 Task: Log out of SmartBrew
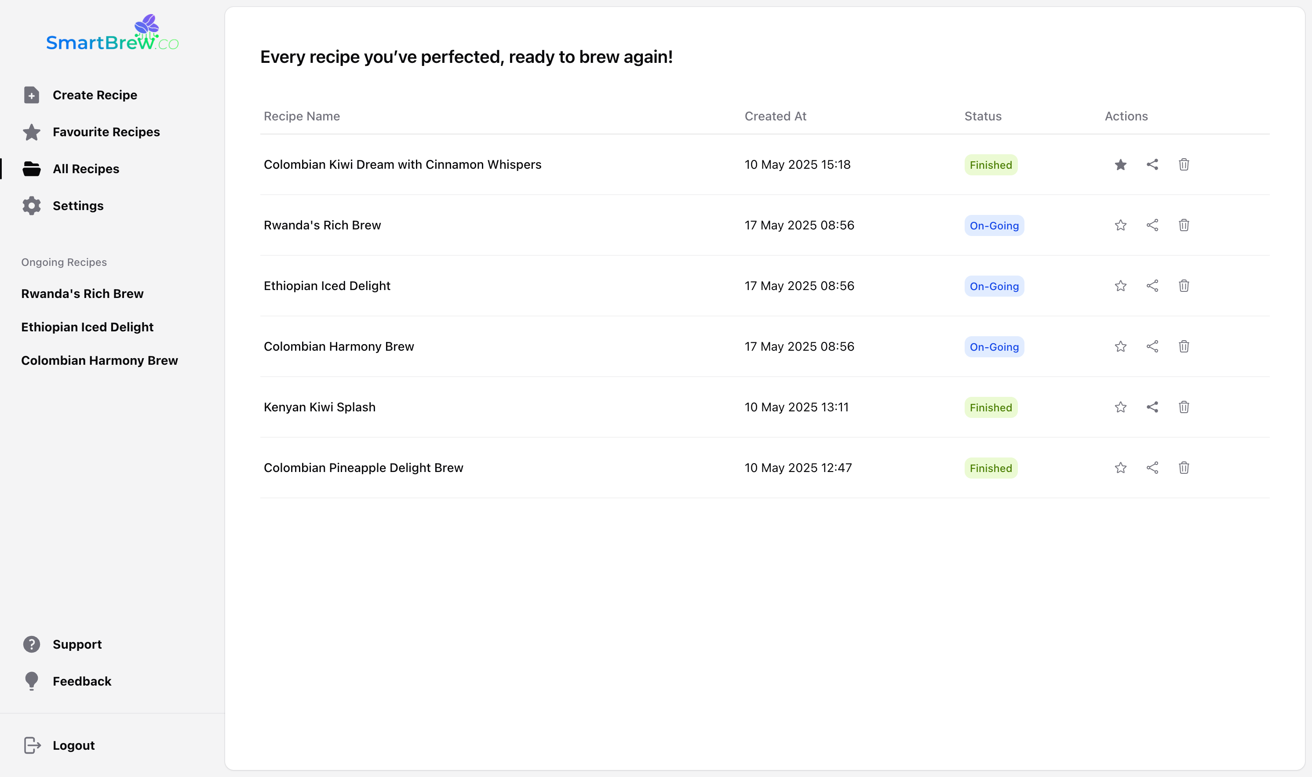tap(73, 746)
